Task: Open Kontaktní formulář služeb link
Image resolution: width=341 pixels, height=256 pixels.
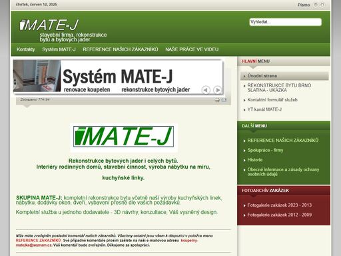Action: coord(272,100)
